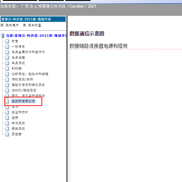Open the 制动器 section

pos(16,68)
